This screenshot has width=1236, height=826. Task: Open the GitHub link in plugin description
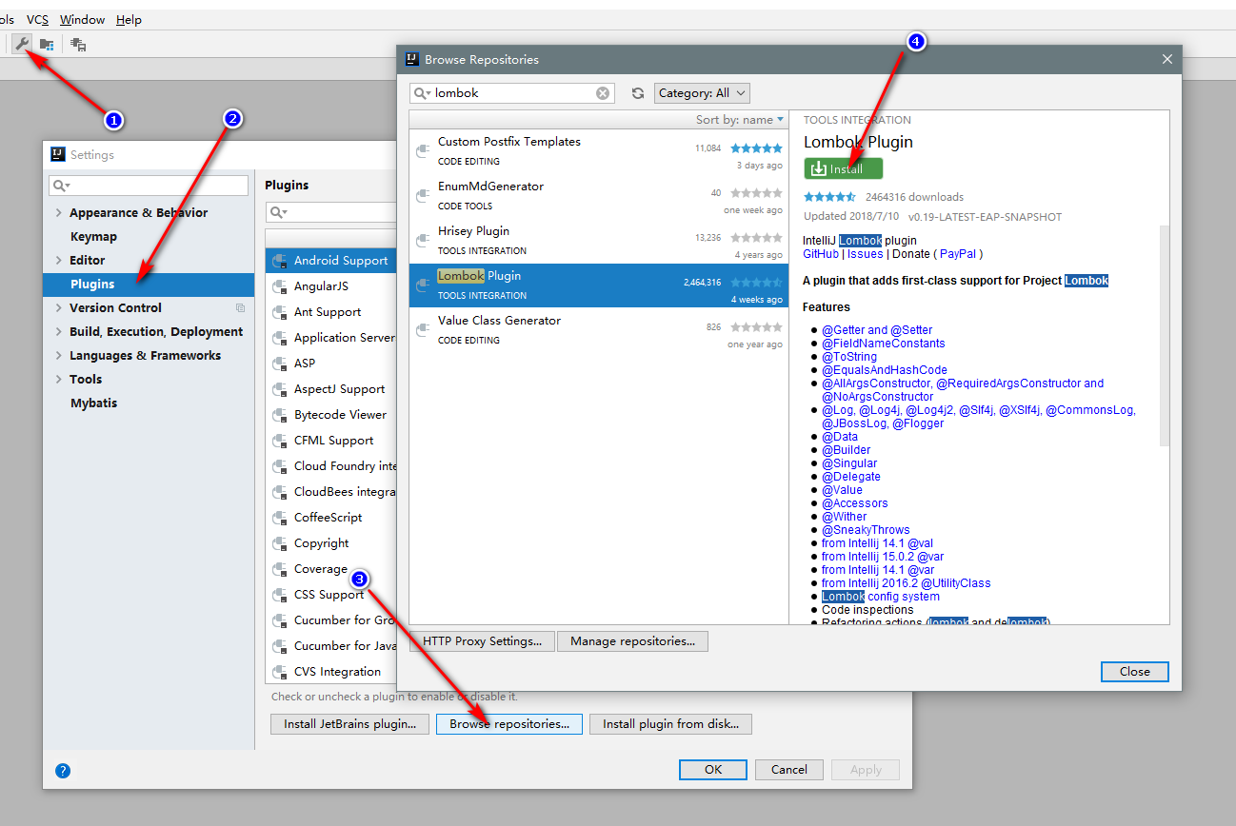pos(821,254)
